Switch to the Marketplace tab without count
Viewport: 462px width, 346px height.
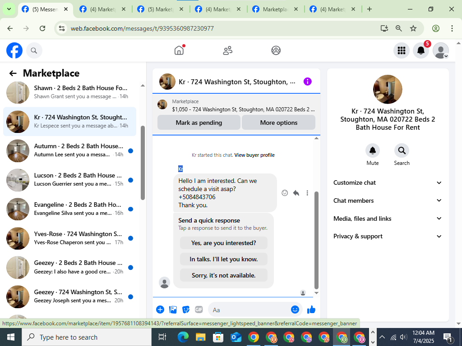point(275,9)
